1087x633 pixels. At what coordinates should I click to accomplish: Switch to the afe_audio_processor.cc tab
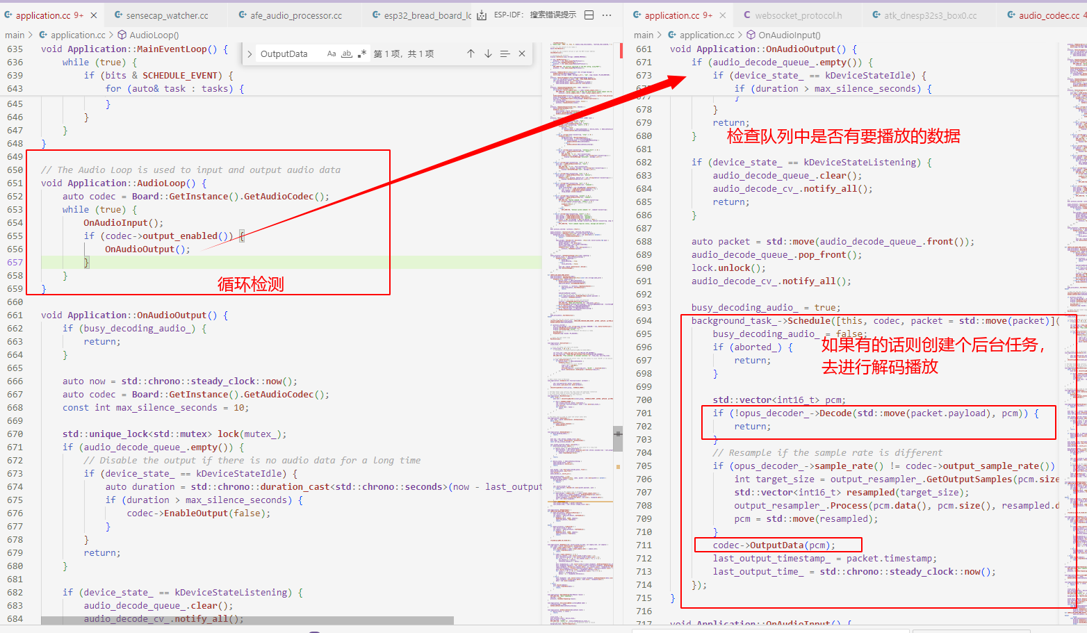296,15
